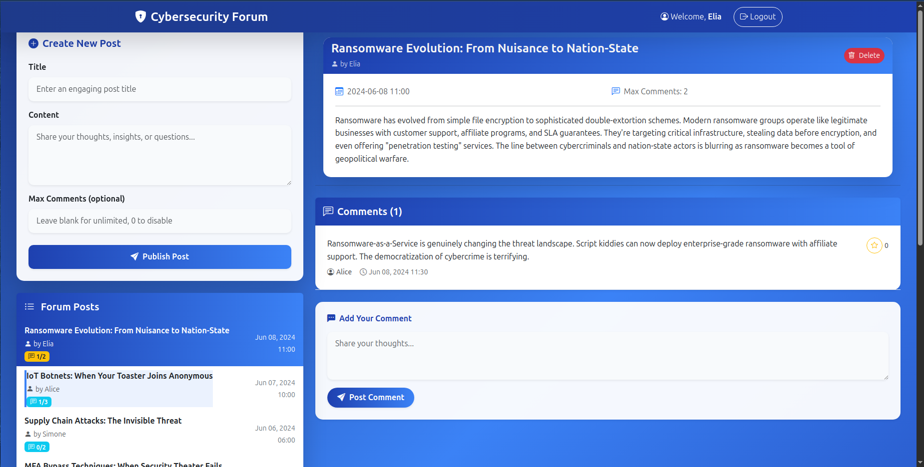Click the comment icon beside Max Comments: 2
The height and width of the screenshot is (467, 924).
point(616,91)
